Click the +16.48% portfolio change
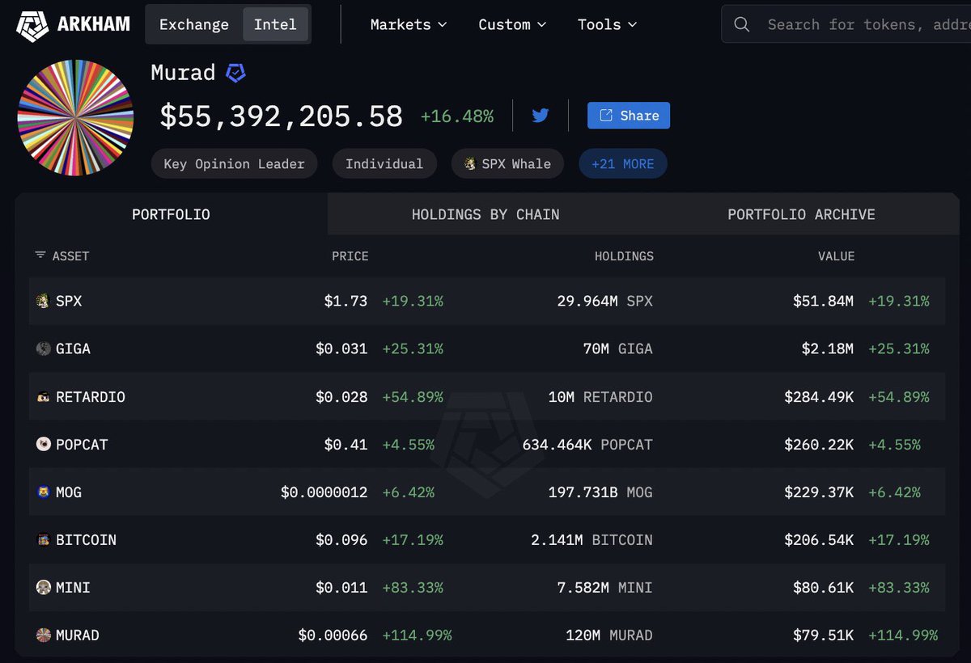 (457, 116)
